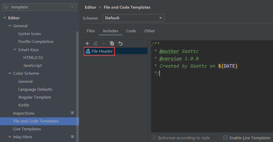
Task: Click the Copy Template icon
Action: pos(112,43)
